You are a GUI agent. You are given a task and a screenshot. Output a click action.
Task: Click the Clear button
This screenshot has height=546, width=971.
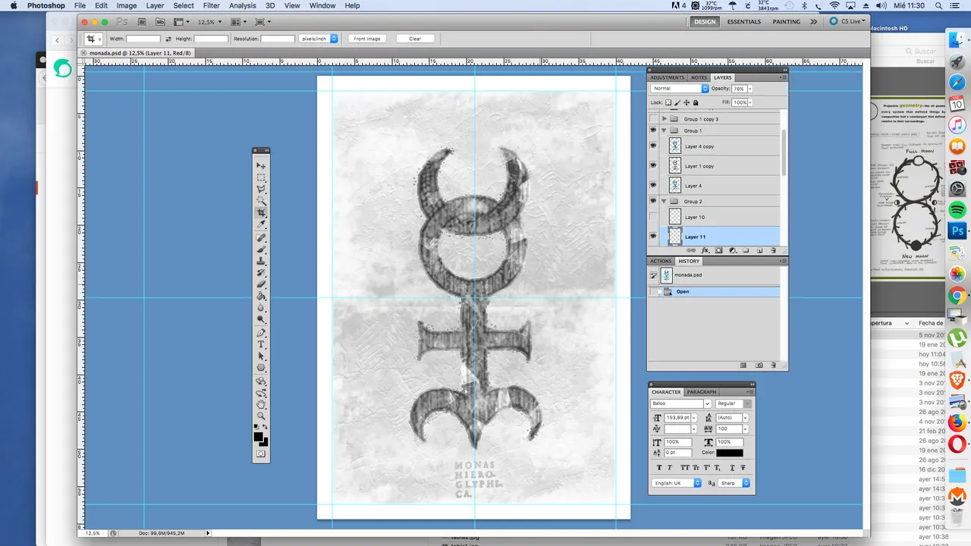click(415, 38)
